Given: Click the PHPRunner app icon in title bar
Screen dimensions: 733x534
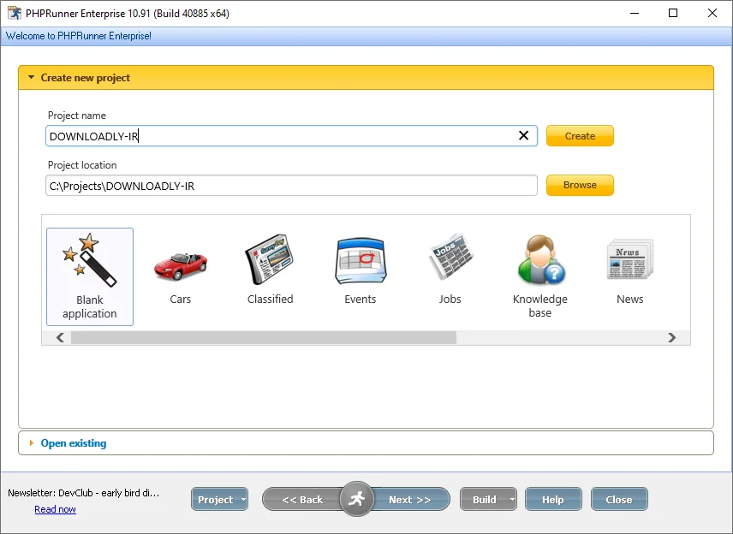Looking at the screenshot, I should point(14,13).
